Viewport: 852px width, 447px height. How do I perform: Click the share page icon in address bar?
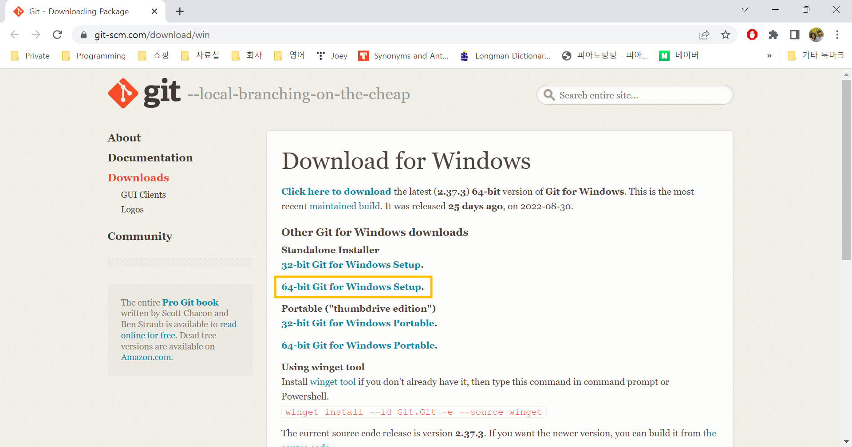(704, 35)
